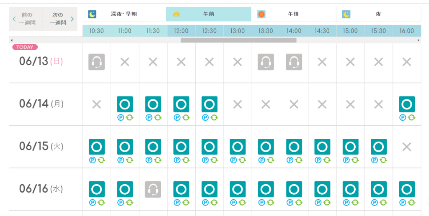This screenshot has height=216, width=429.
Task: Select available slot 06/16 at 13:00
Action: tap(238, 189)
